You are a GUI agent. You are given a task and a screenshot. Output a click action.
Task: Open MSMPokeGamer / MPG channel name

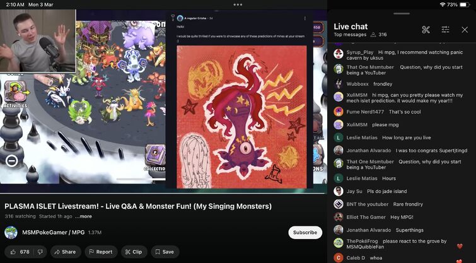point(53,232)
